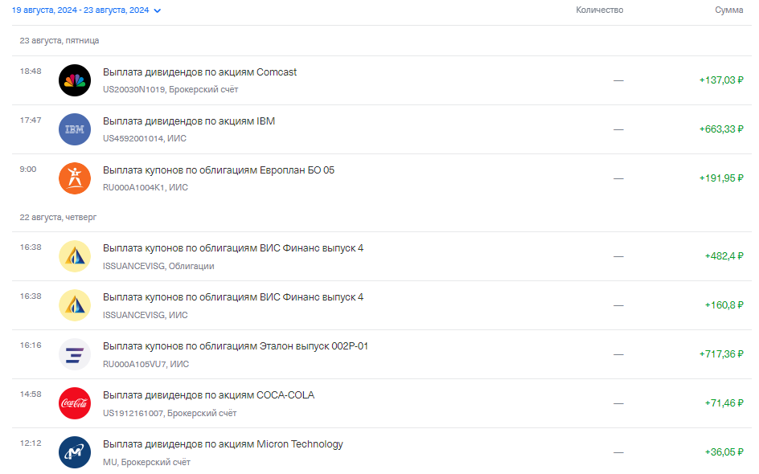
Task: Click the subtitle RU000A1004K1, ИИС
Action: click(x=146, y=188)
